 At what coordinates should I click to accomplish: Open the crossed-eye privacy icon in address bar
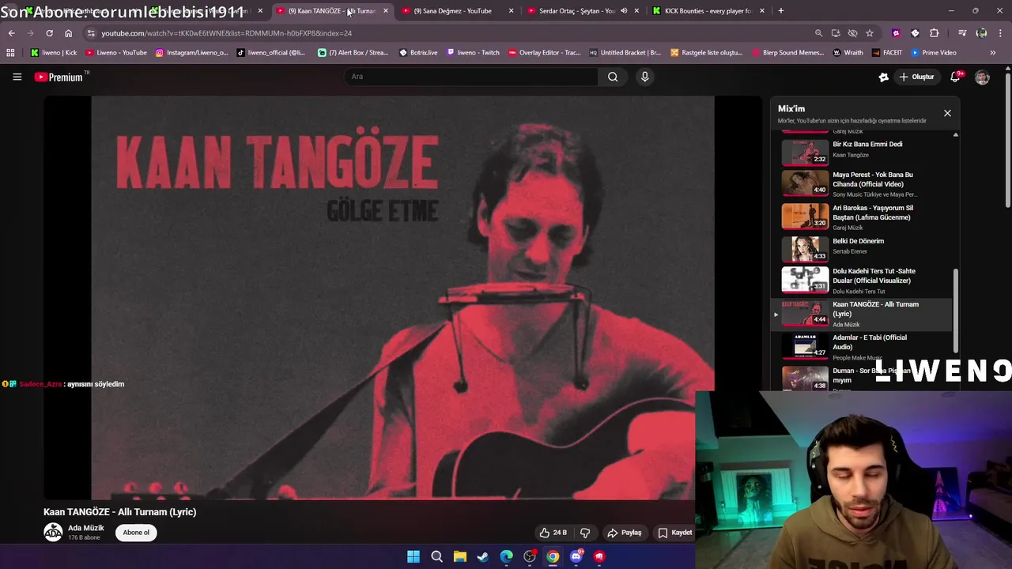(x=852, y=33)
